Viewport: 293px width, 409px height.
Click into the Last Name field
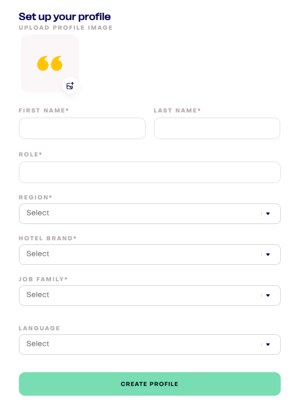(217, 128)
